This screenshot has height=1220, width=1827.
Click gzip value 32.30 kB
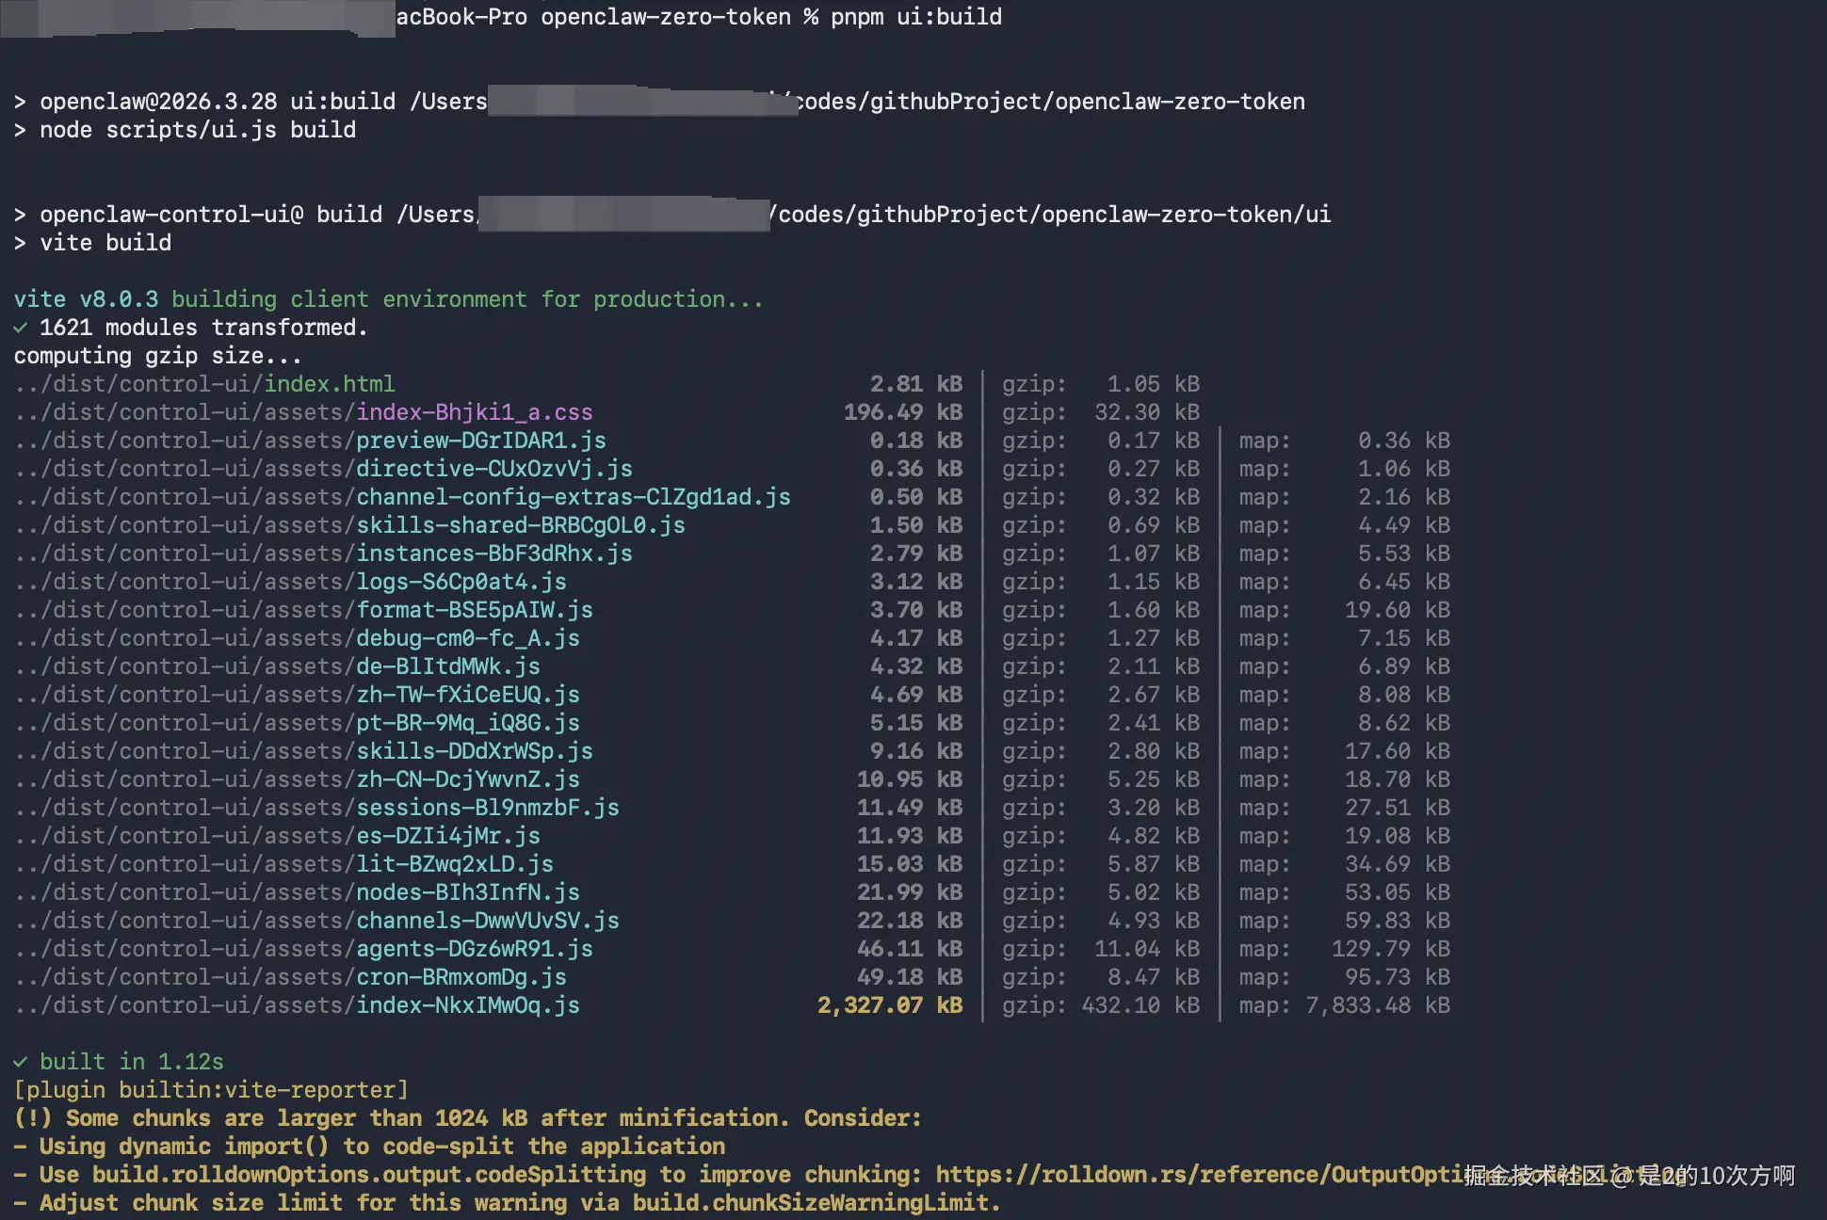(x=1147, y=412)
